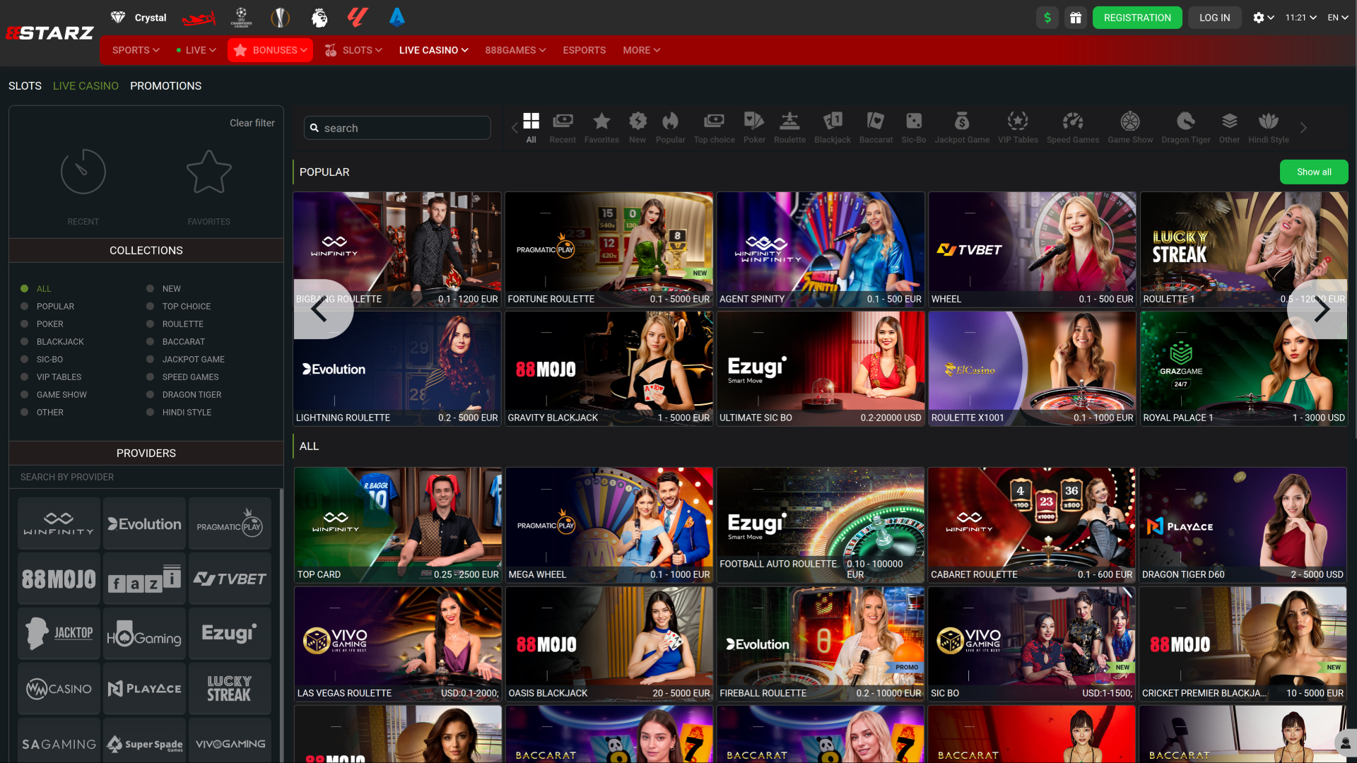Enable the BACCARAT collection filter
The width and height of the screenshot is (1357, 763).
[150, 341]
